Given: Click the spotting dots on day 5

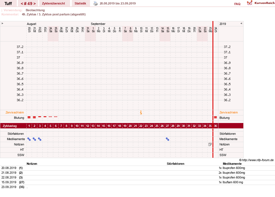Looking at the screenshot, I should pos(50,117).
